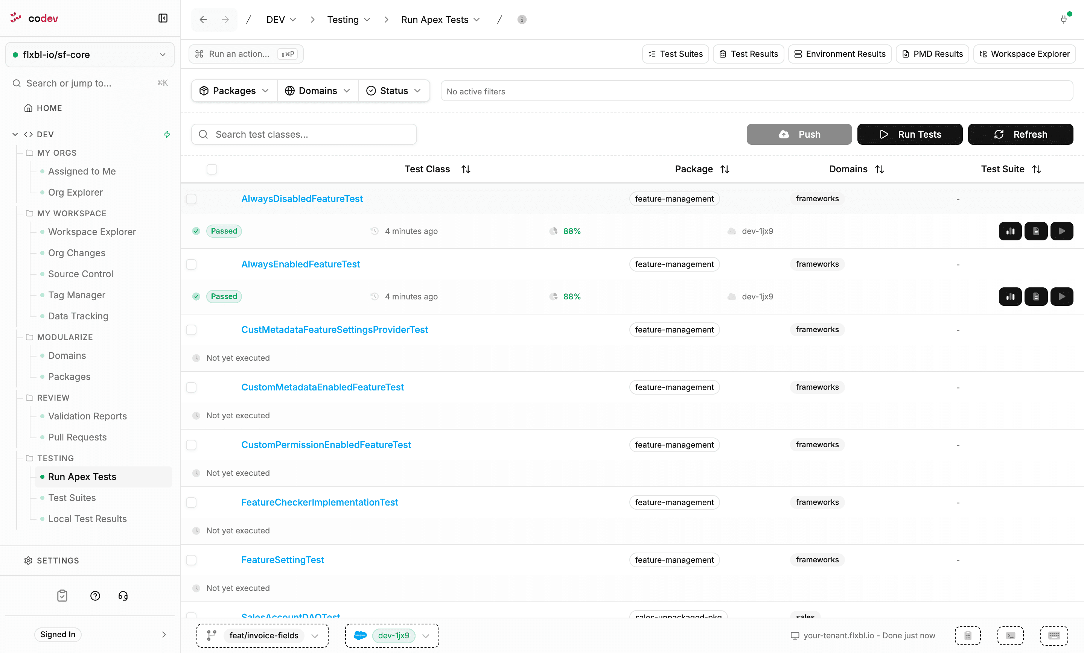Open Test Results tab button
The image size is (1084, 653).
[748, 54]
